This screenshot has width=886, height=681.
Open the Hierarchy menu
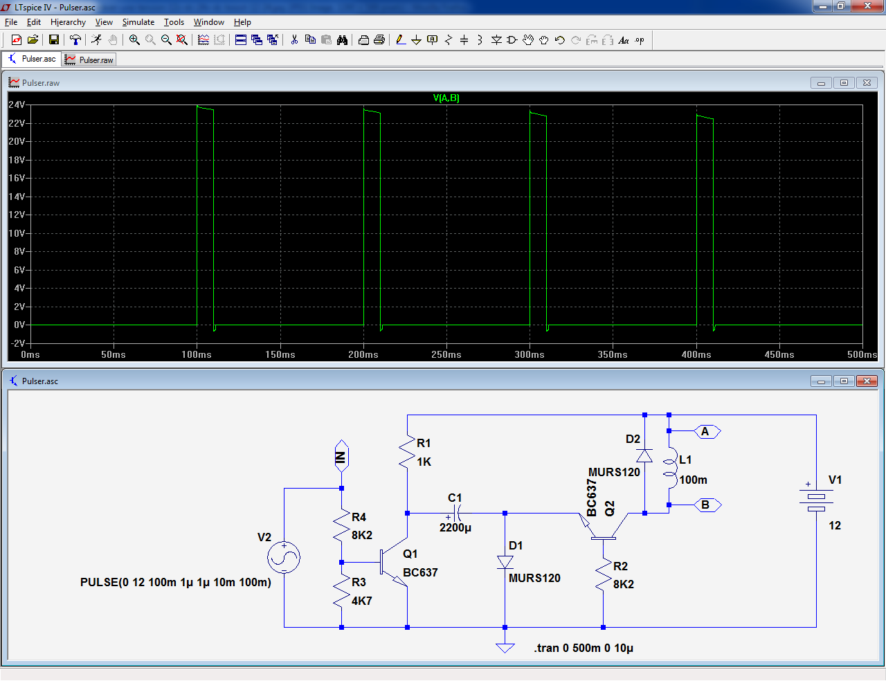[68, 22]
